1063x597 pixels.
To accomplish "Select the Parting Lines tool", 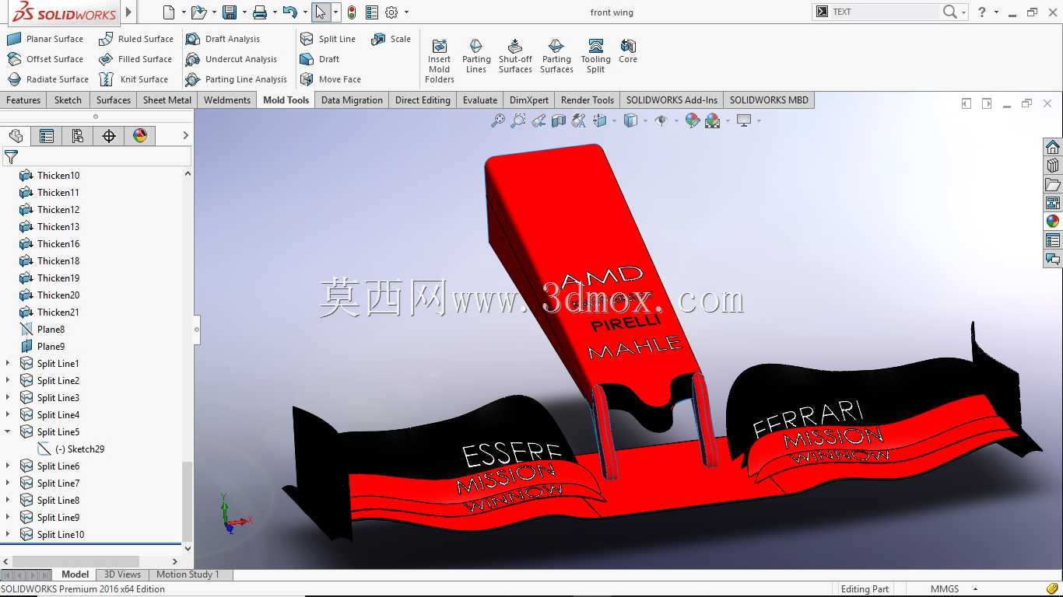I will pyautogui.click(x=476, y=56).
